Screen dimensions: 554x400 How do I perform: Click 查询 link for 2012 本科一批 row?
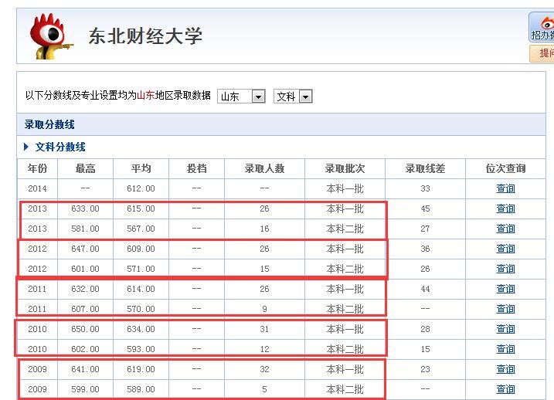point(505,249)
